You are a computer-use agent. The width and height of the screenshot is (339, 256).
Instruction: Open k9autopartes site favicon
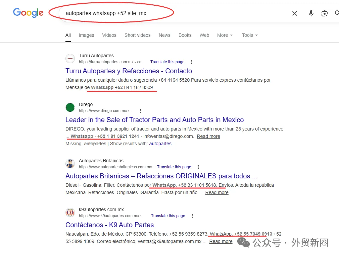[x=70, y=212]
